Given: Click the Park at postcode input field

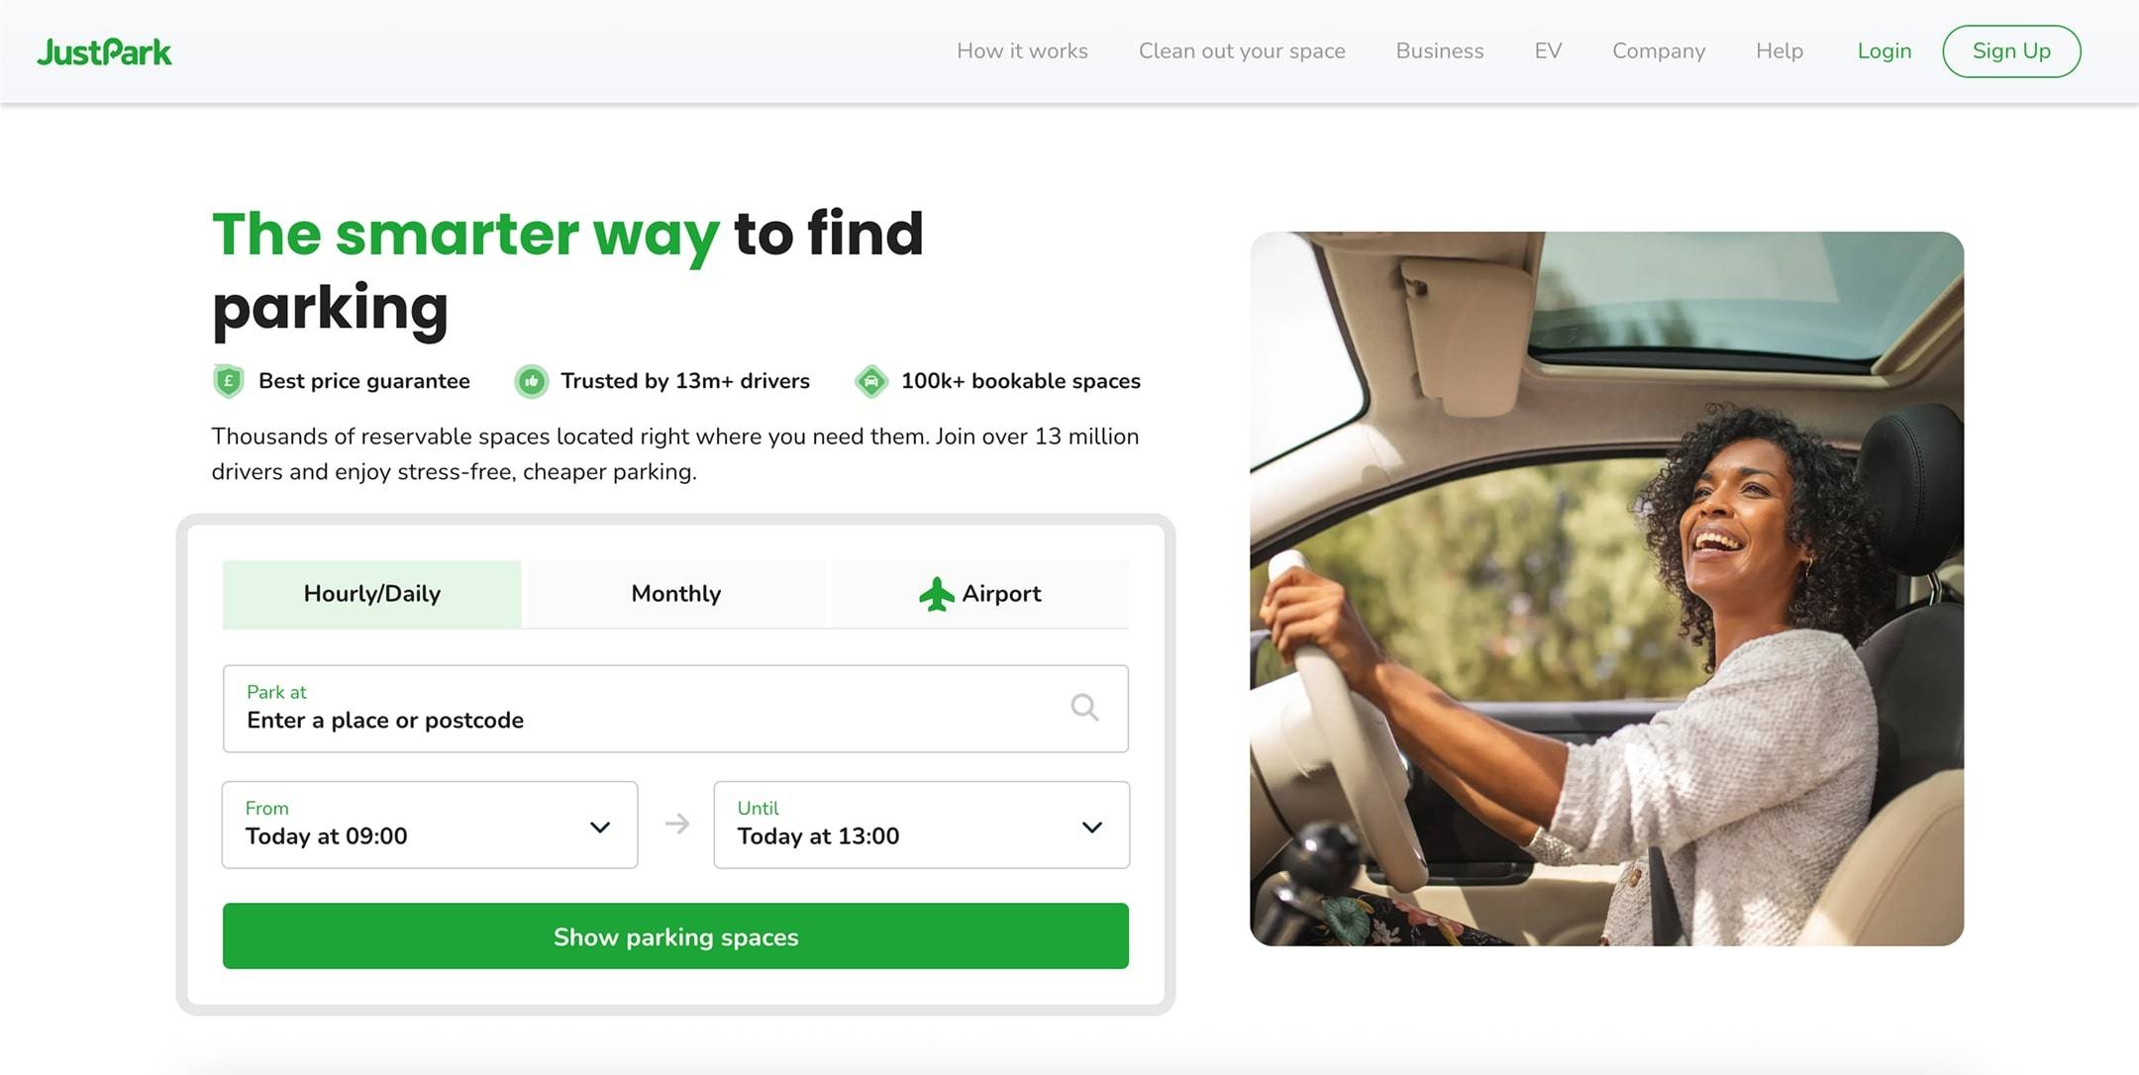Looking at the screenshot, I should coord(675,709).
